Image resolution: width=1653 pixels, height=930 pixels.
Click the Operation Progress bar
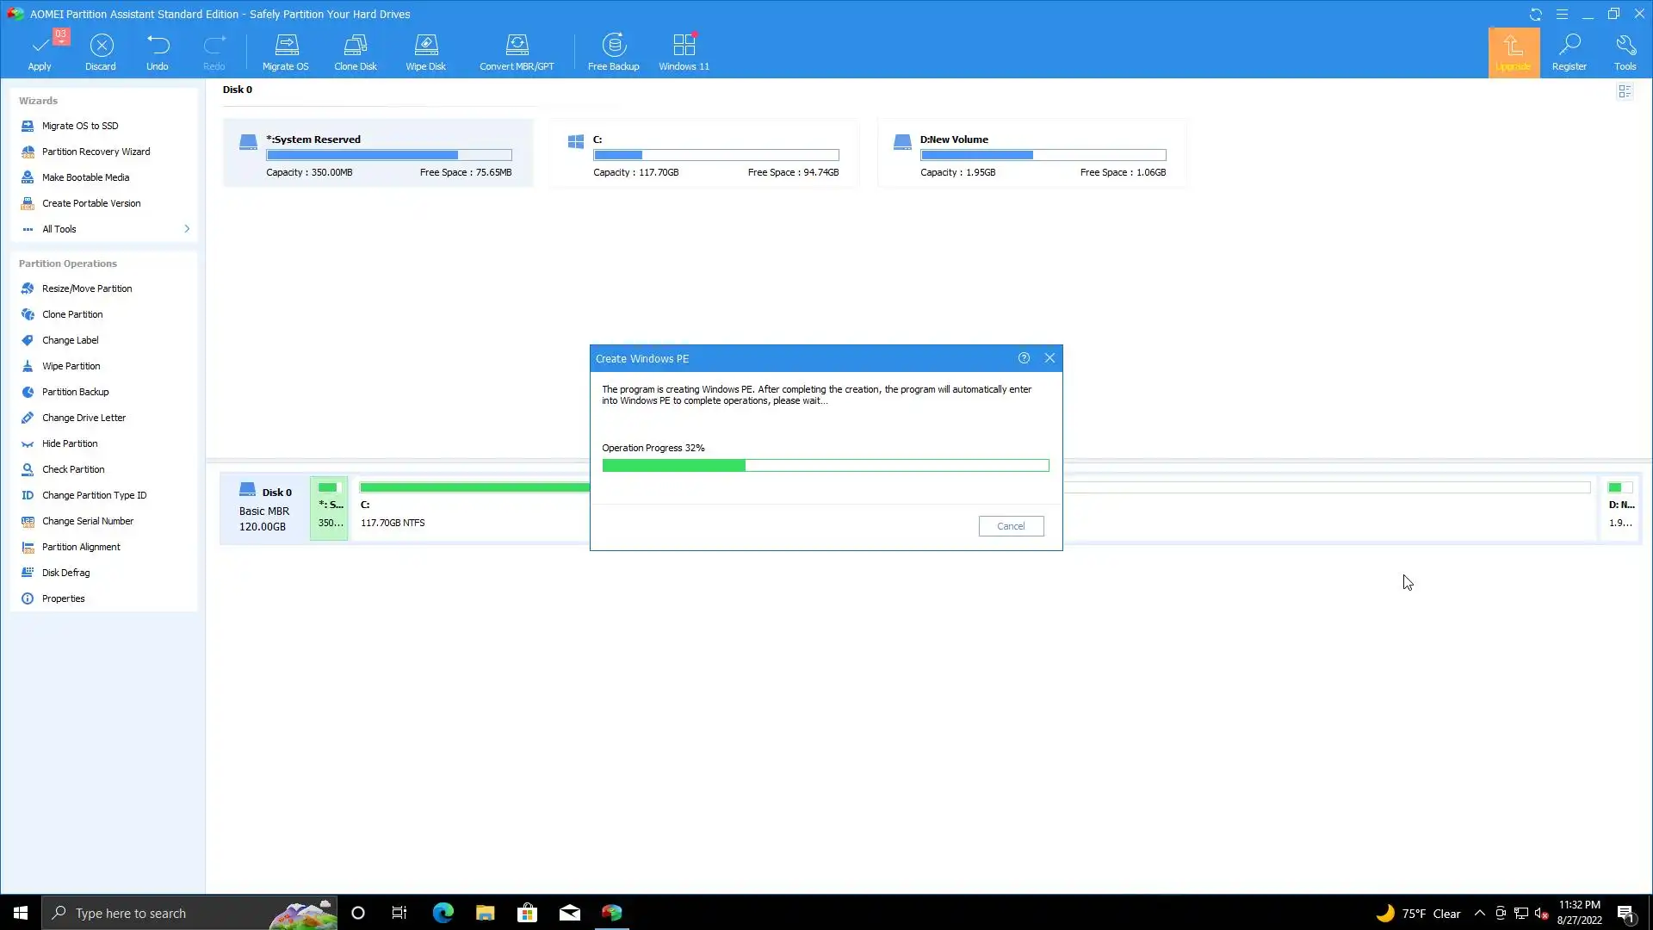click(825, 466)
